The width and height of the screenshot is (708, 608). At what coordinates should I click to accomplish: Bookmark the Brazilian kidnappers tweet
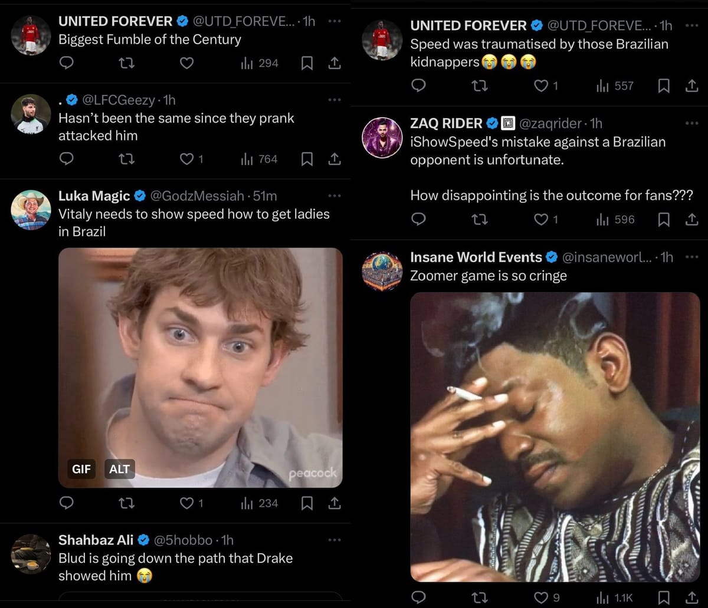point(664,86)
